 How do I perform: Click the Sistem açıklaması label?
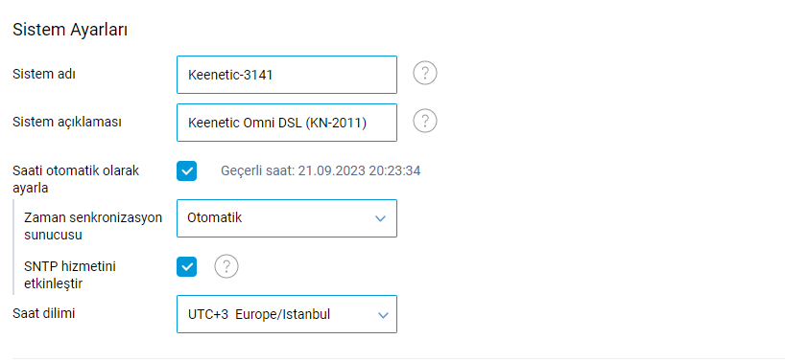pyautogui.click(x=67, y=122)
